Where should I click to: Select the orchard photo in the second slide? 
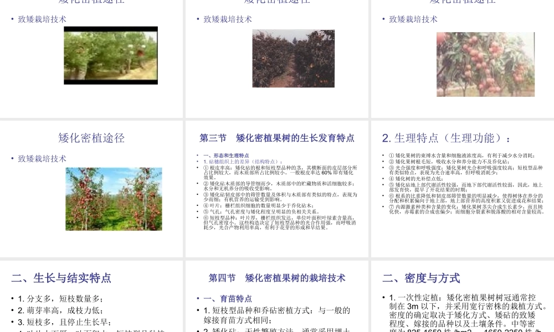point(294,58)
